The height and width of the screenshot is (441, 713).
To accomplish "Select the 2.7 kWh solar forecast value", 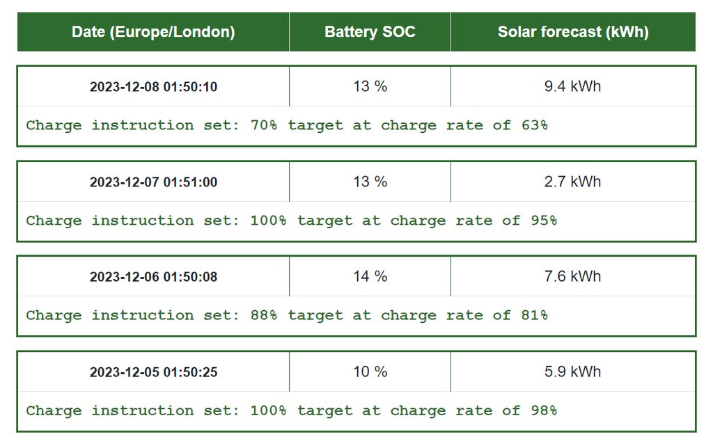I will coord(572,182).
